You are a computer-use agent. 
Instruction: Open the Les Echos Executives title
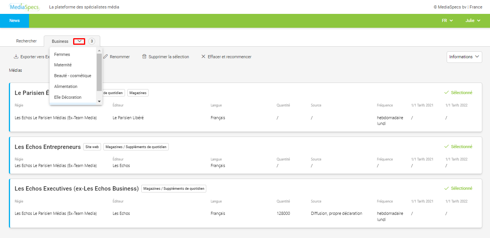(x=77, y=189)
